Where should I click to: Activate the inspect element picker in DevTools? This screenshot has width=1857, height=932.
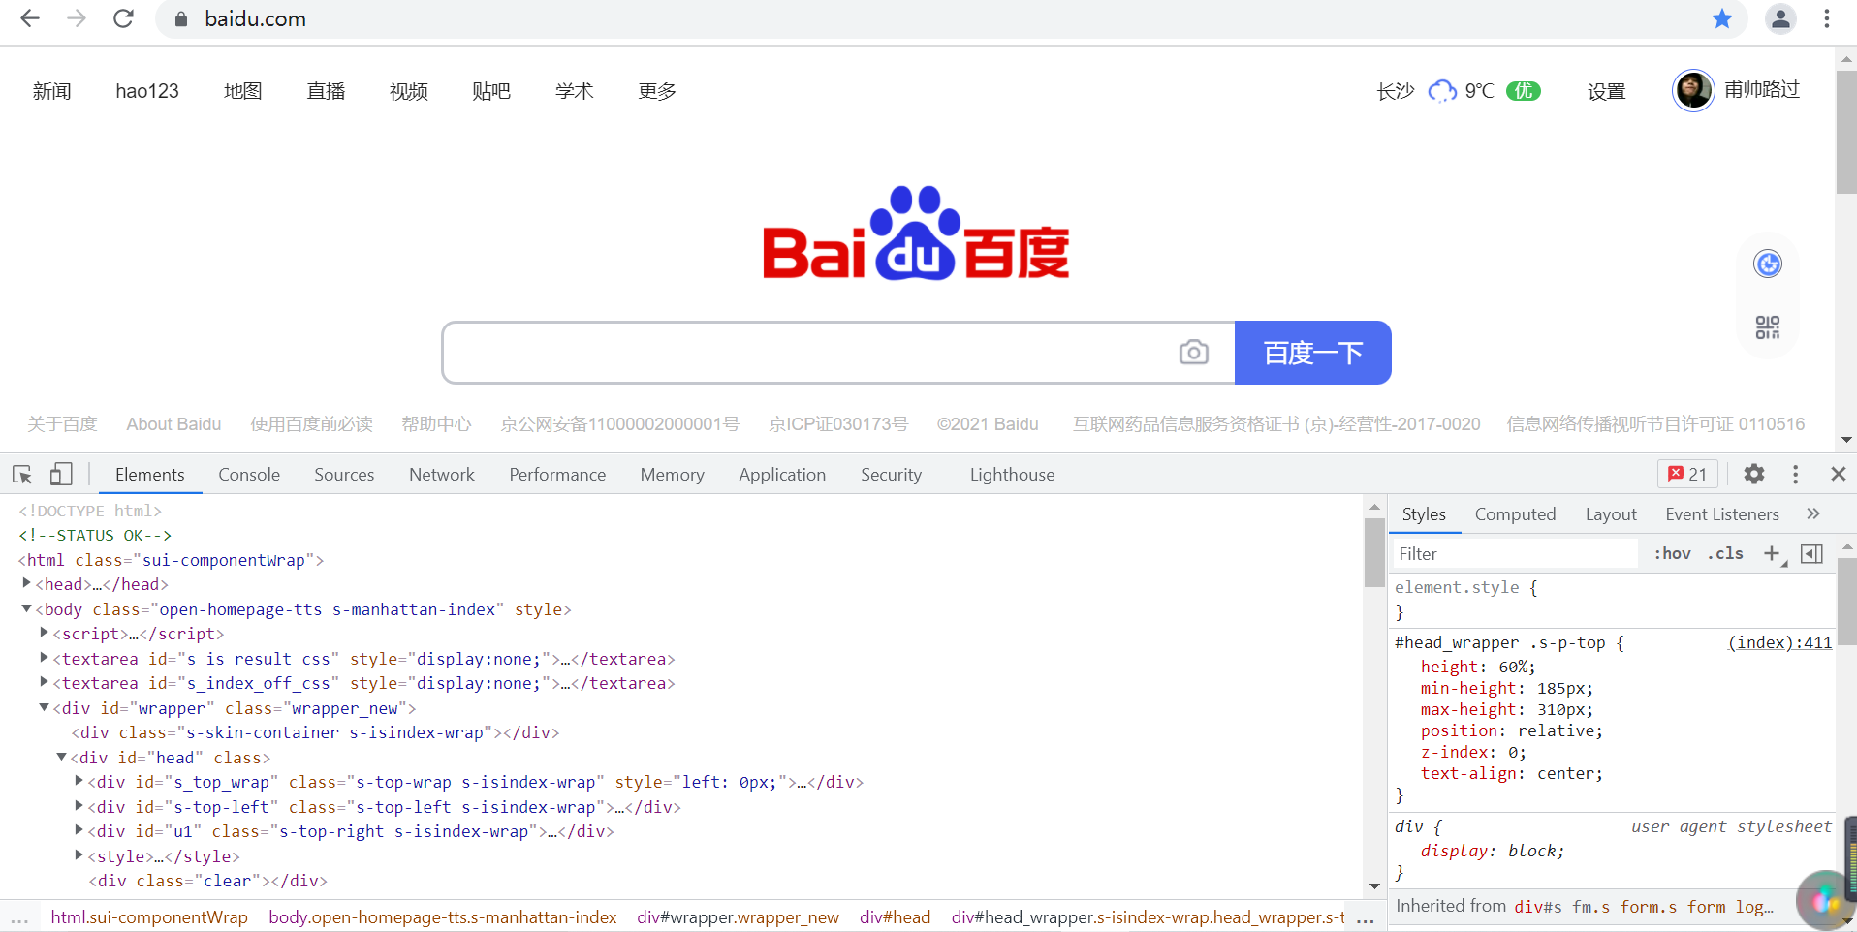point(22,474)
